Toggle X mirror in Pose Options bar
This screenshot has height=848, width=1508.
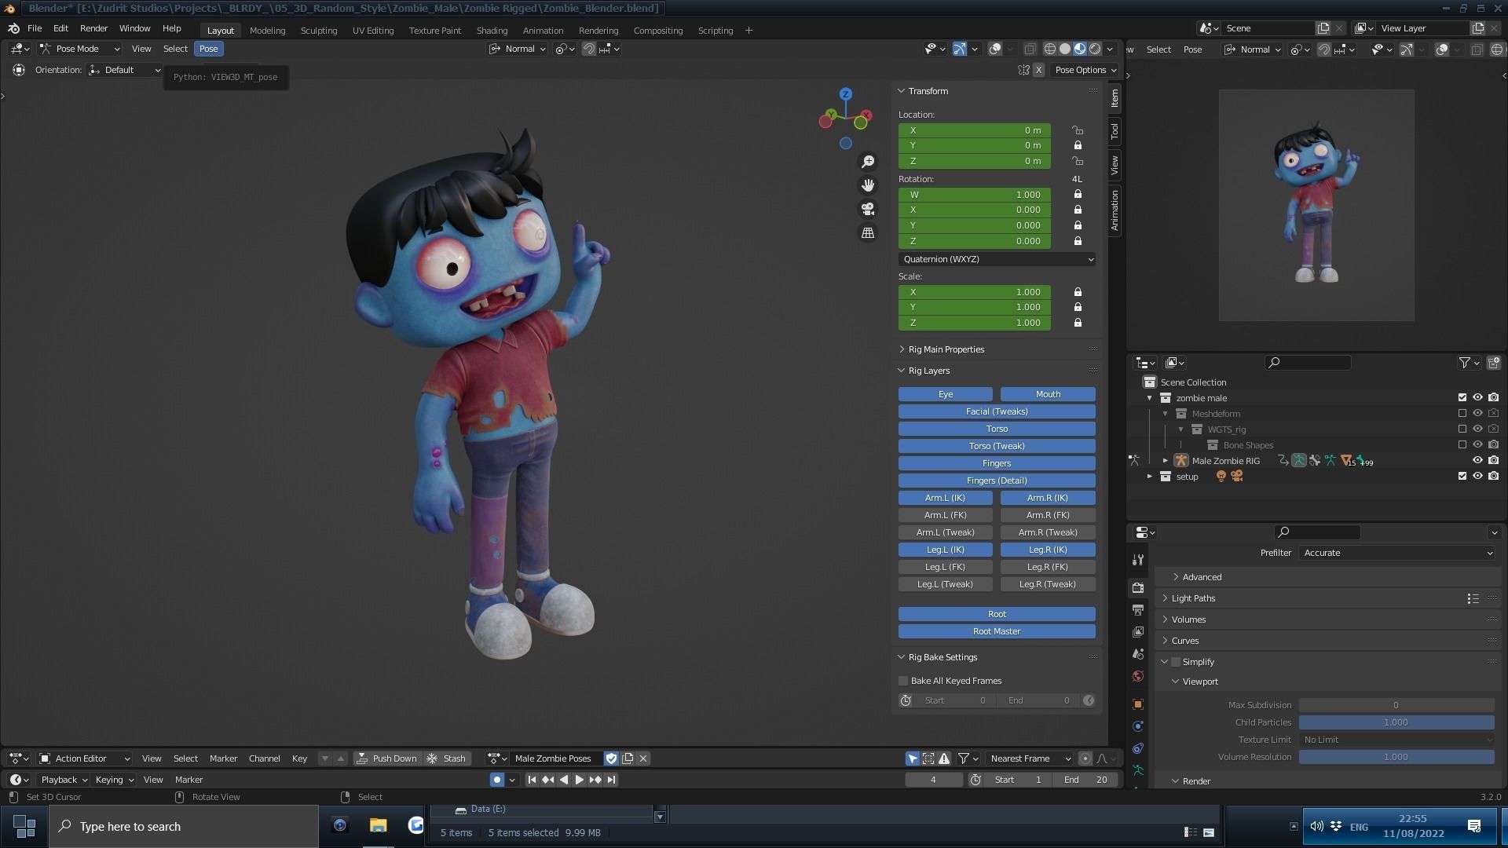(1038, 70)
